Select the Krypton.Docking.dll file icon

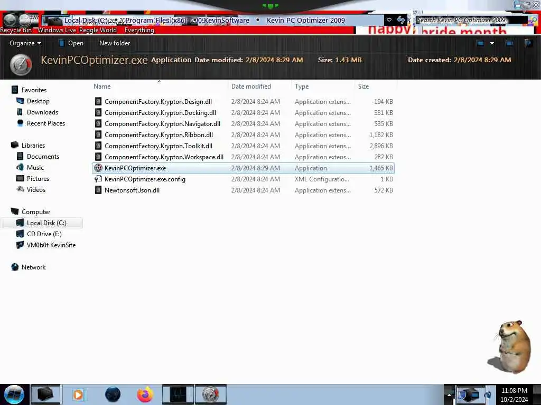98,113
